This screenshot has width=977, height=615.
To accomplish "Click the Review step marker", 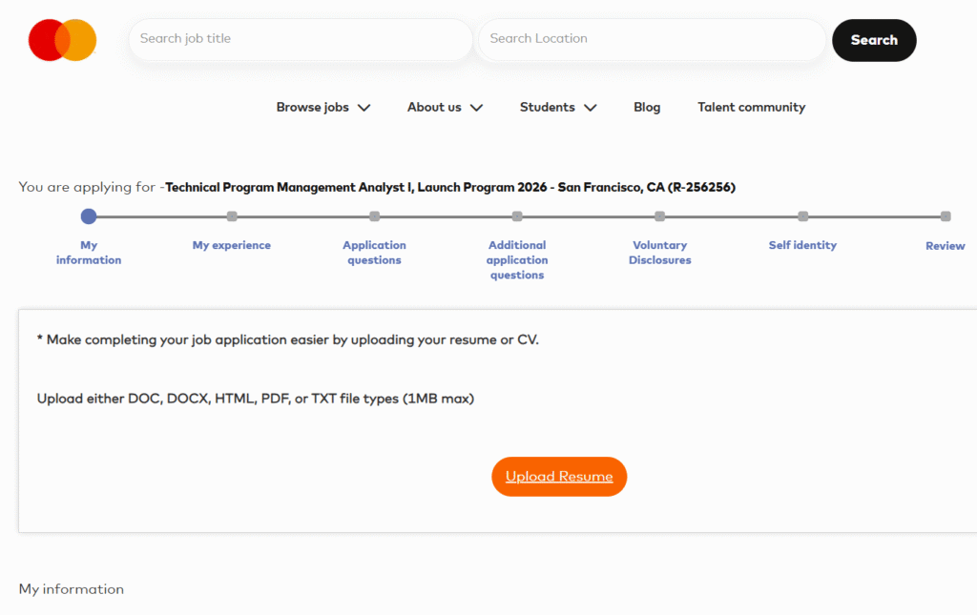I will tap(946, 216).
